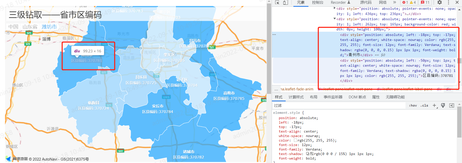Open the 样式 sidebar tab
The image size is (462, 163).
[x=279, y=97]
